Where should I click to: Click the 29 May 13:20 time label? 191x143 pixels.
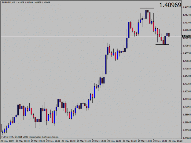(x=130, y=141)
